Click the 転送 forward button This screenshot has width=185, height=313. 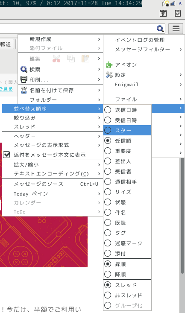click(x=6, y=44)
